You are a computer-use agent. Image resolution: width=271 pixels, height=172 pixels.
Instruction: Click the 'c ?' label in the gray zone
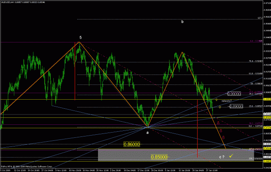222,157
